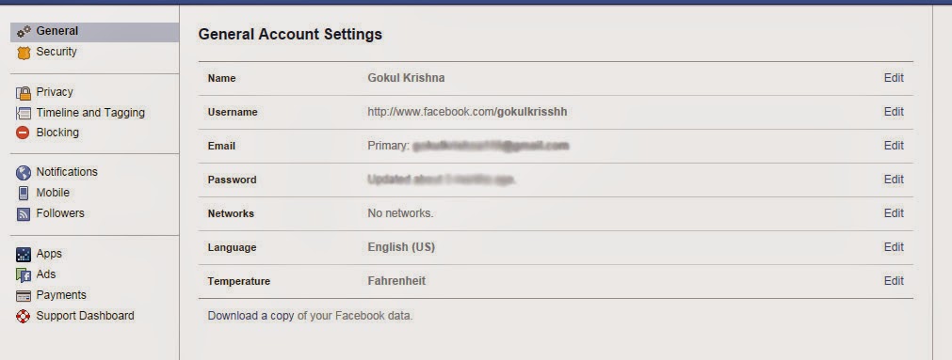The height and width of the screenshot is (360, 952).
Task: Edit the Name setting
Action: tap(894, 78)
